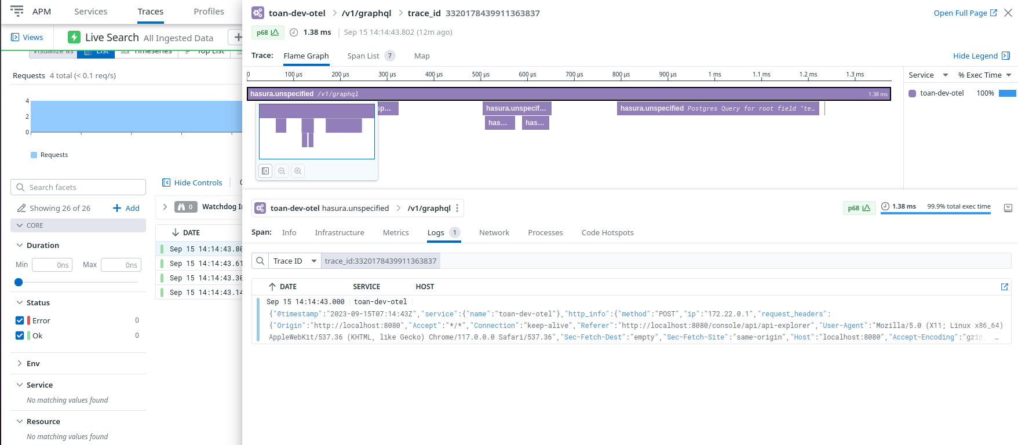This screenshot has width=1018, height=445.
Task: Switch to the Flame Graph view
Action: coord(306,56)
